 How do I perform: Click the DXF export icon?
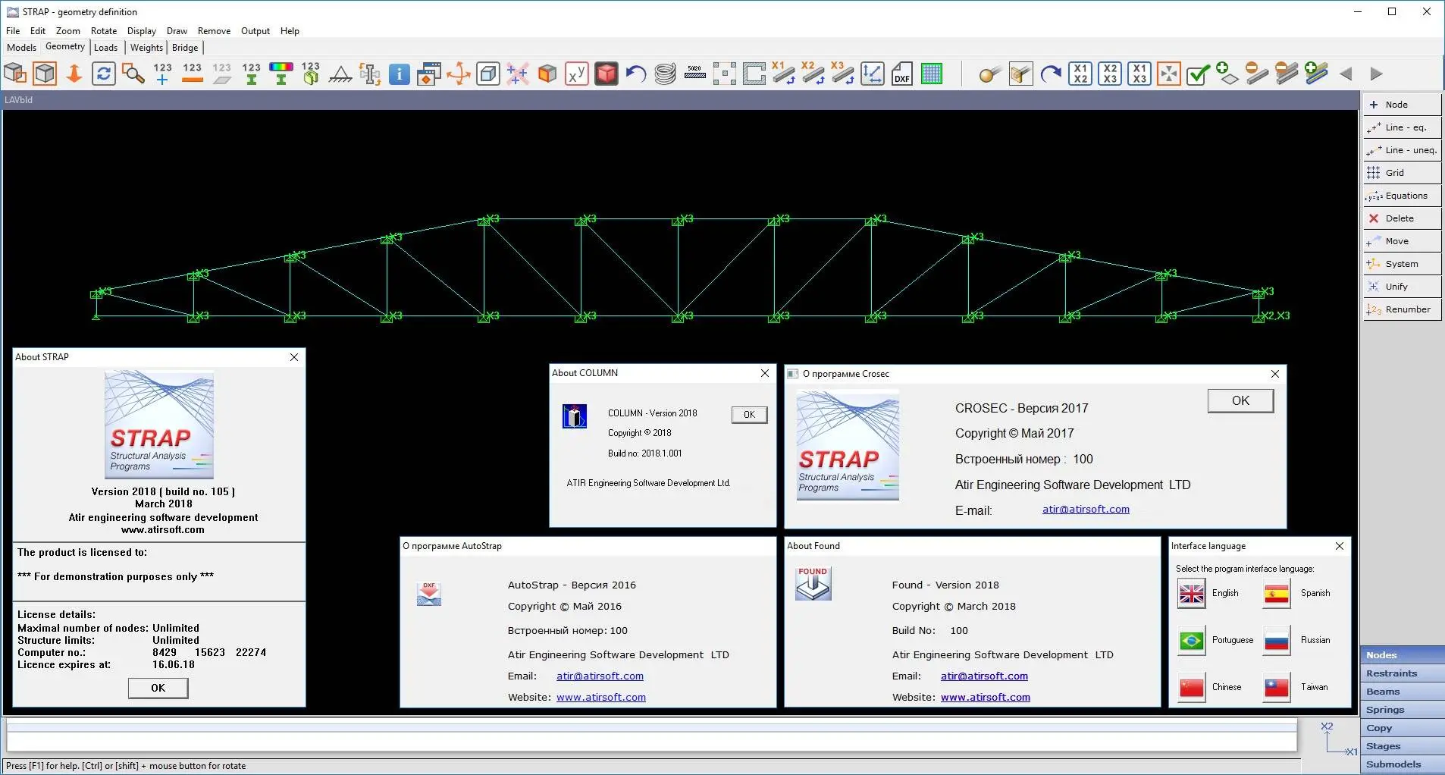tap(902, 74)
